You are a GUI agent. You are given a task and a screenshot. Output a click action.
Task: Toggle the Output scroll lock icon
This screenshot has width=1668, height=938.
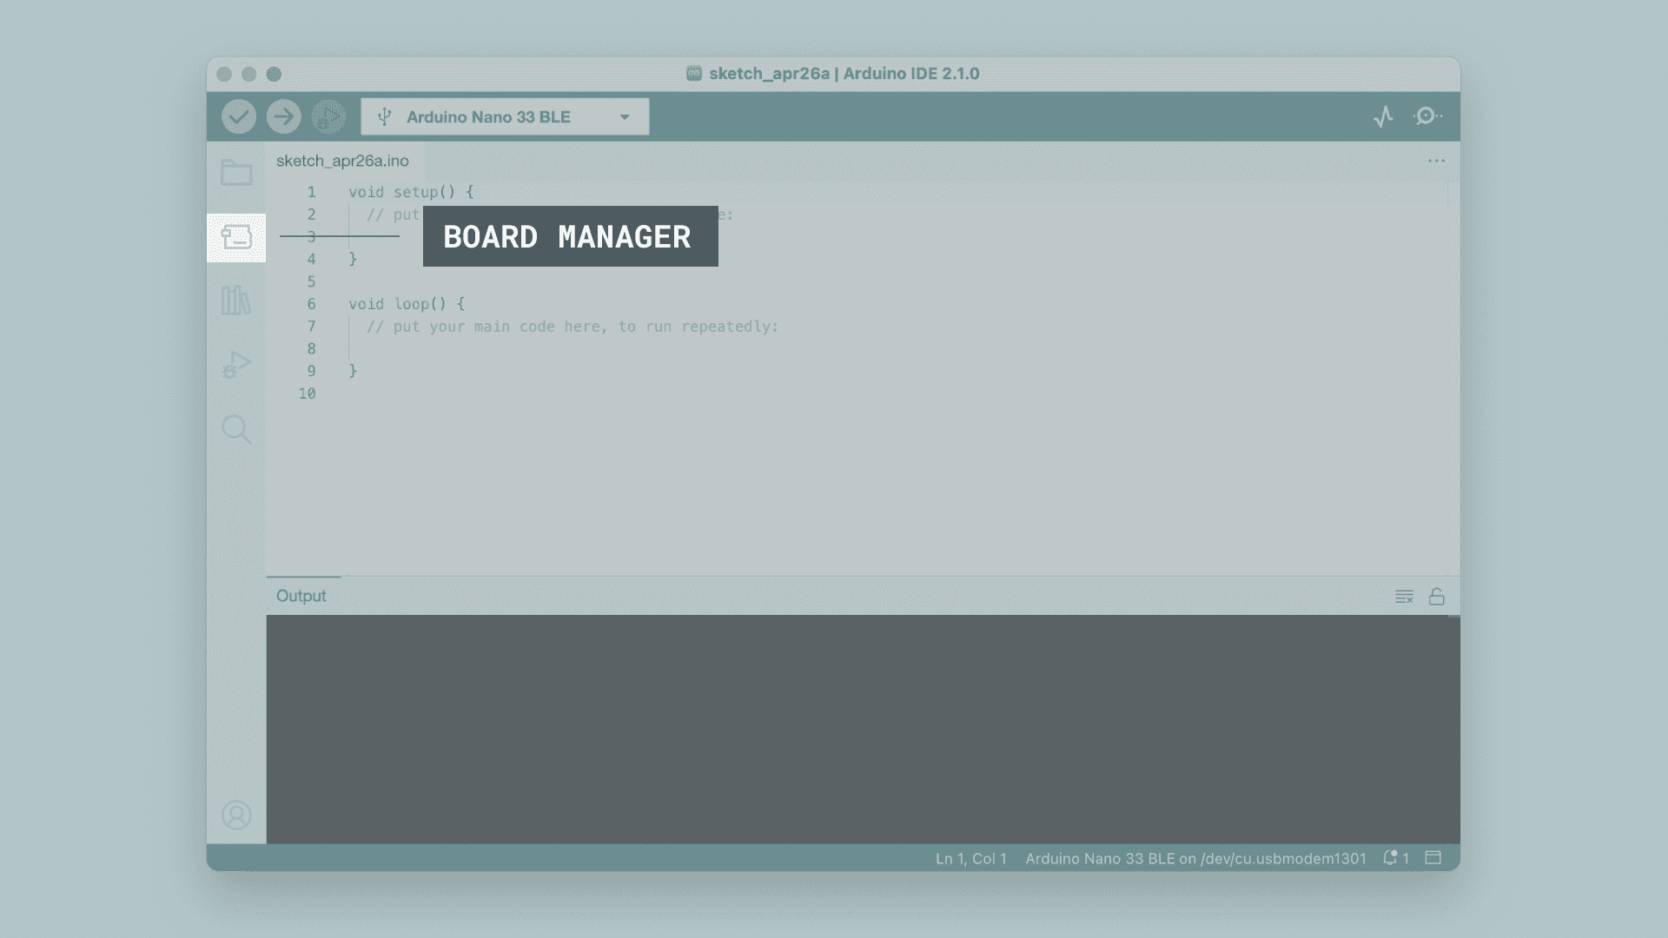tap(1436, 597)
